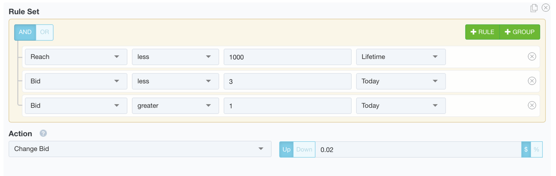
Task: Set bid change direction to Up
Action: pyautogui.click(x=286, y=150)
